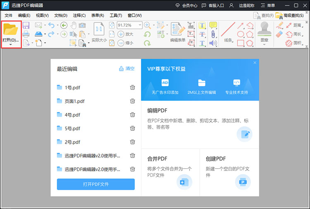Select the red cloud shape tool
Image resolution: width=310 pixels, height=209 pixels.
point(250,43)
